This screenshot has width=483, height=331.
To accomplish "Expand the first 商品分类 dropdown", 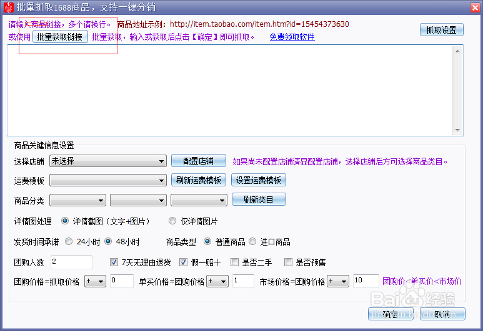I will 77,200.
